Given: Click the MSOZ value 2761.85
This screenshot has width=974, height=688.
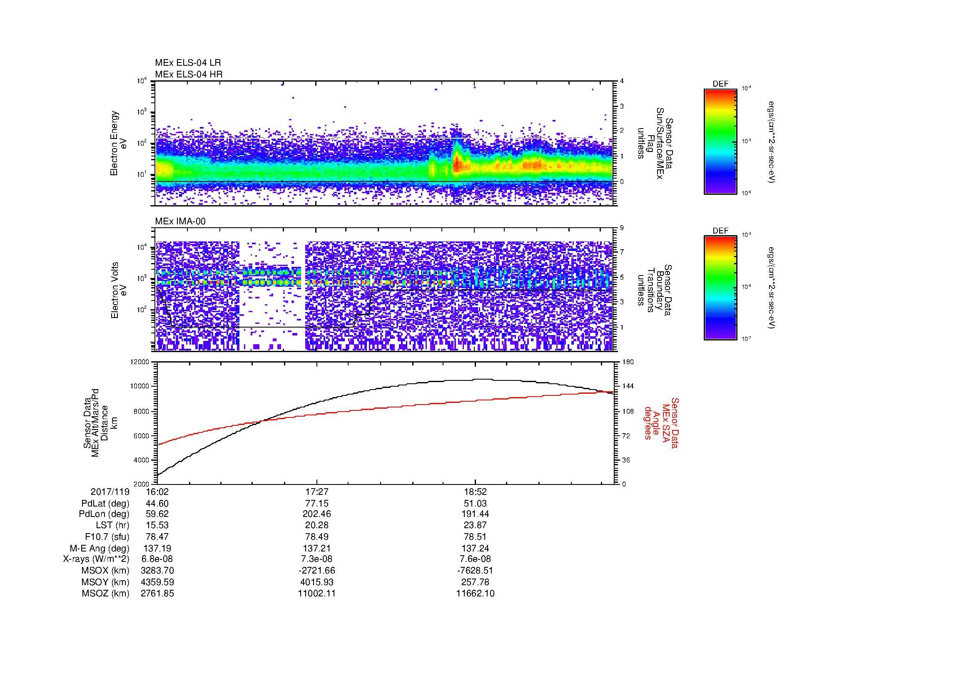Looking at the screenshot, I should coord(157,594).
